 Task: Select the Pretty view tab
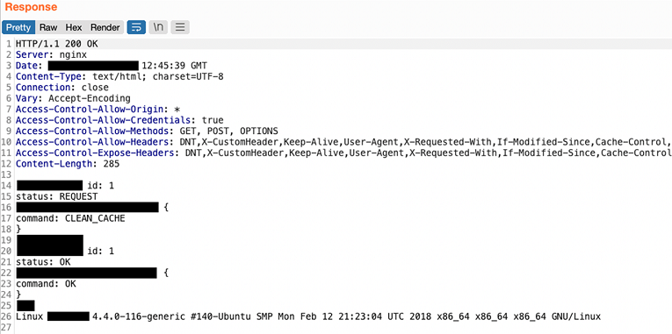(x=18, y=27)
